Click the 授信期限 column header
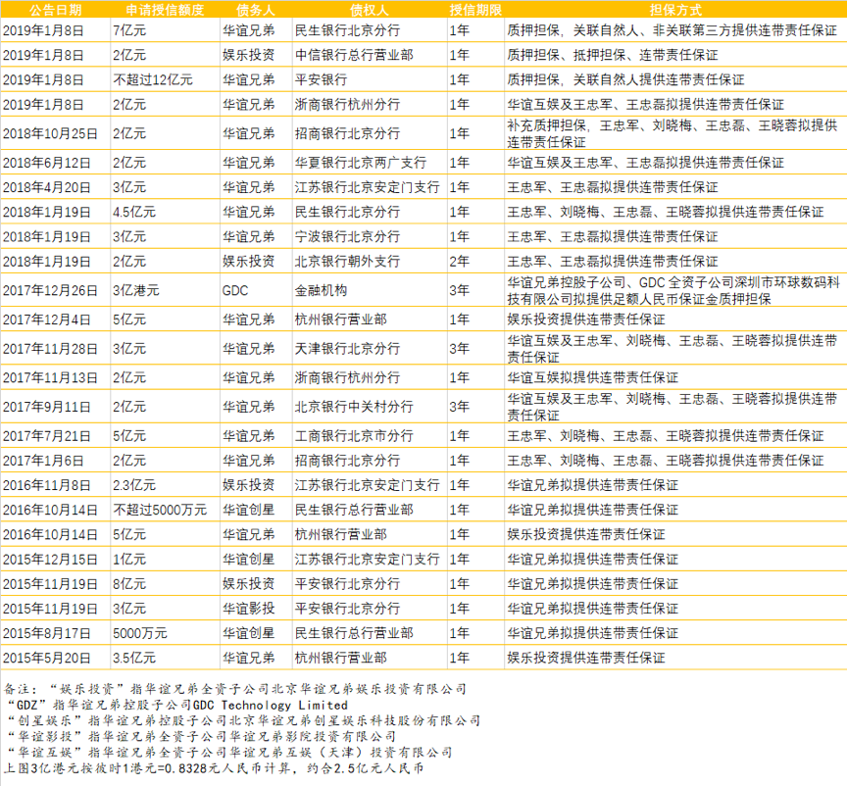 [475, 10]
